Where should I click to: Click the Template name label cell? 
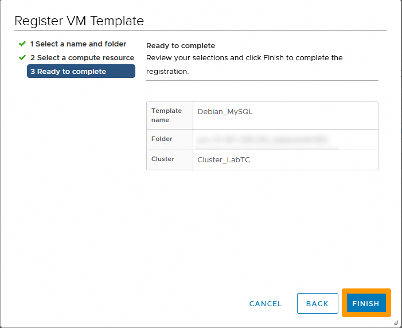click(166, 115)
